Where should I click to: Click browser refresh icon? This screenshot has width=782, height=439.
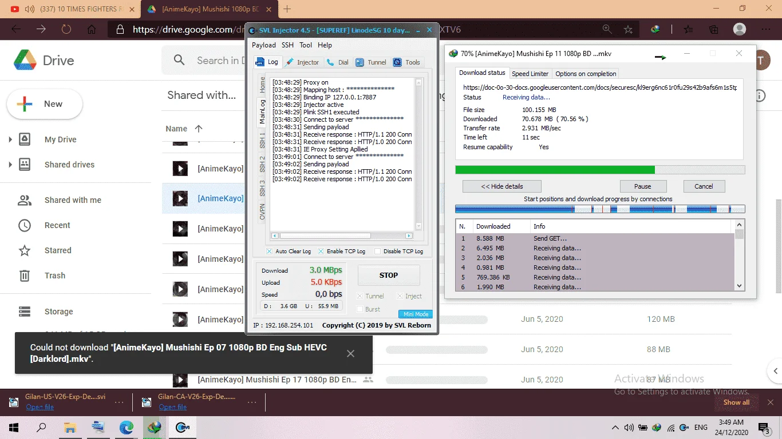[x=66, y=29]
